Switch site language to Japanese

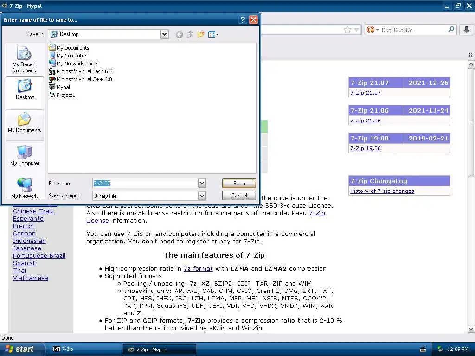27,248
